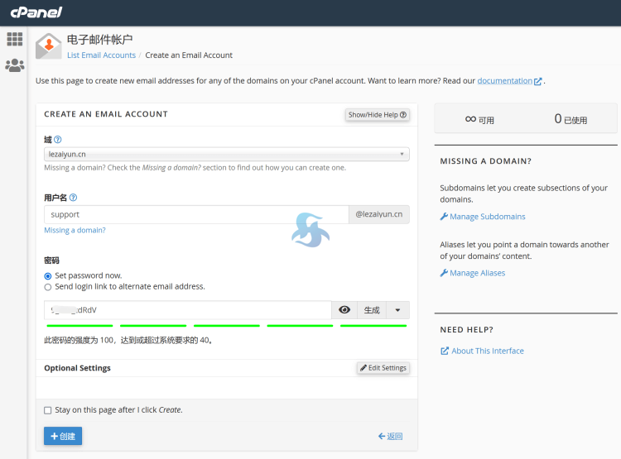
Task: Toggle the Show/Hide Help button
Action: click(377, 115)
